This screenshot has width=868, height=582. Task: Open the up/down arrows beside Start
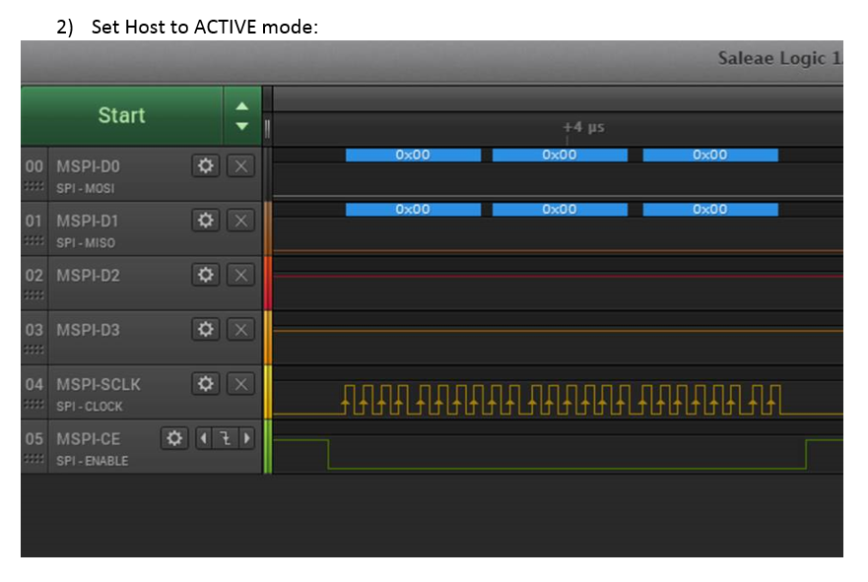[242, 115]
